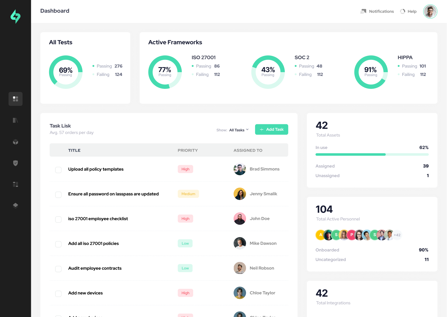
Task: Click the ASSIGNED TO column header
Action: click(x=248, y=150)
